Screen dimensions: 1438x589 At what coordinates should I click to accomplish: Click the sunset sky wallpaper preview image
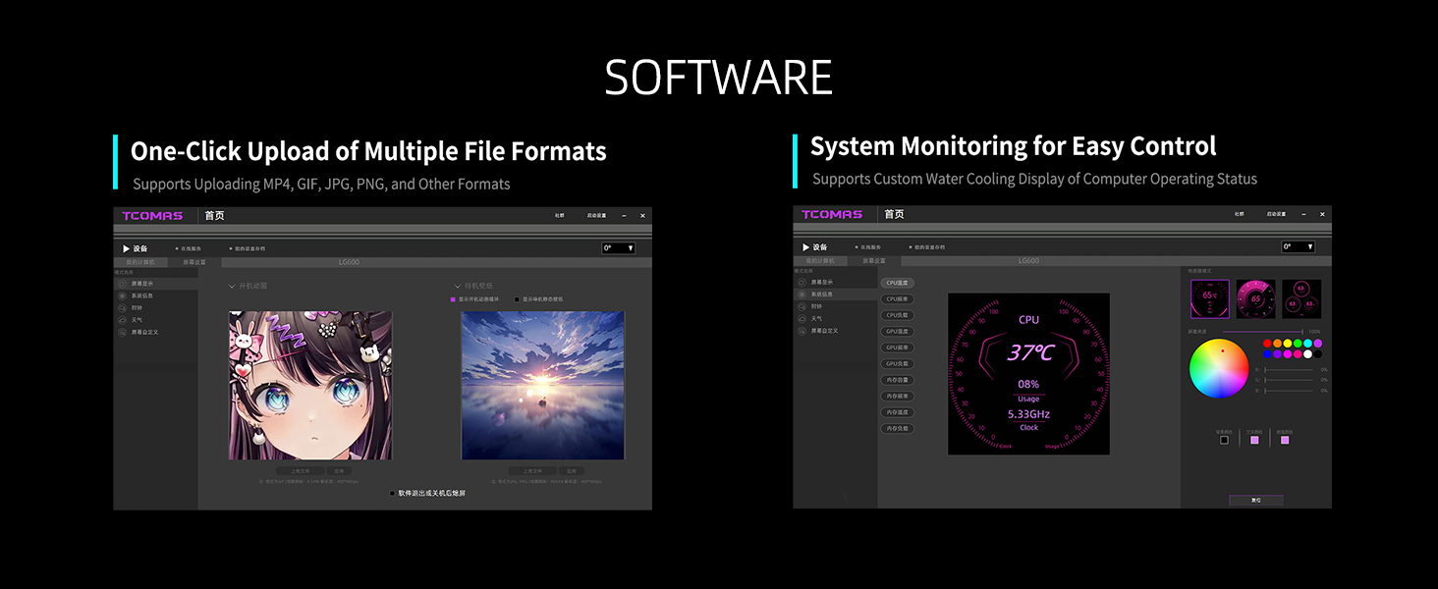(x=542, y=386)
